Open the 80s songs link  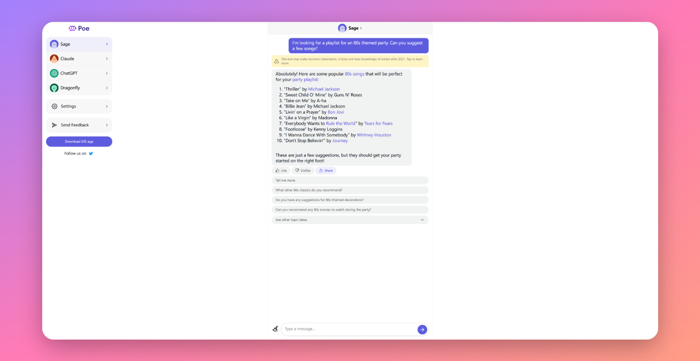pos(355,74)
